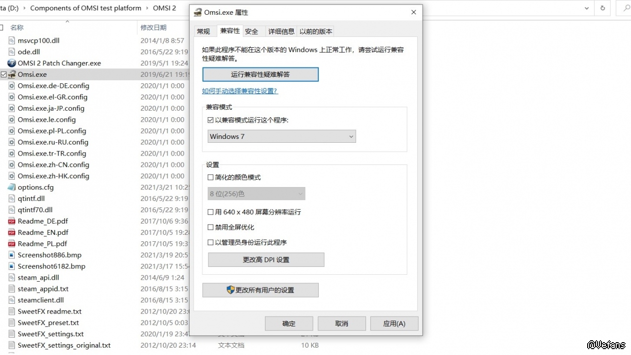Open the Windows 7 compatibility mode dropdown

point(282,136)
